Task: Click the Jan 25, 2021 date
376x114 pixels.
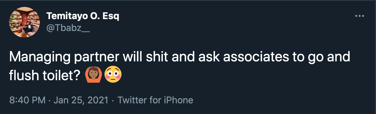Action: click(81, 100)
